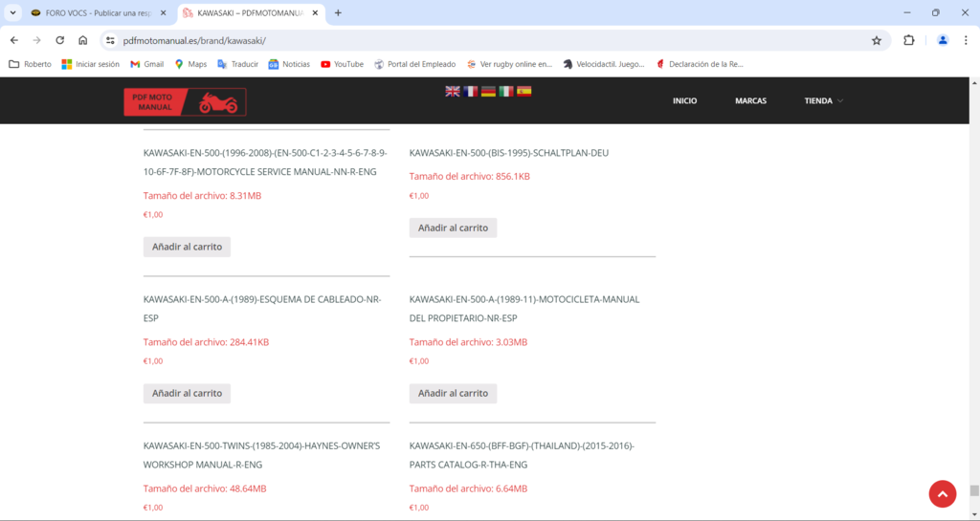
Task: Open the Noticias bookmark
Action: [289, 64]
